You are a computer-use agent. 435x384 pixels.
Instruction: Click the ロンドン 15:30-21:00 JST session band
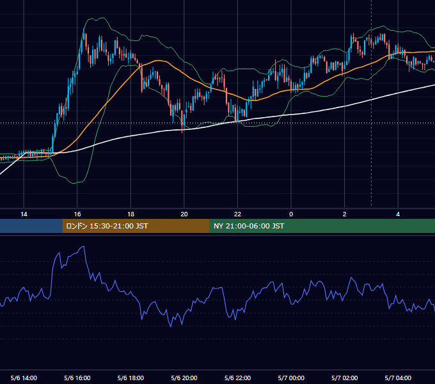(x=136, y=226)
